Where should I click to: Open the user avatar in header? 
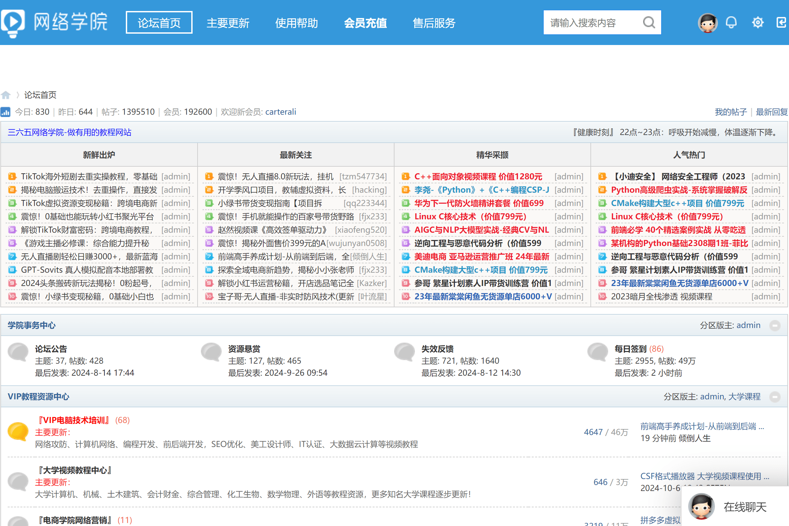tap(708, 23)
